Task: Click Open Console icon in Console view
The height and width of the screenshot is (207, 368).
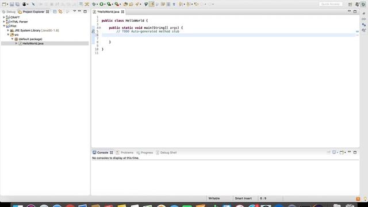Action: pyautogui.click(x=342, y=152)
